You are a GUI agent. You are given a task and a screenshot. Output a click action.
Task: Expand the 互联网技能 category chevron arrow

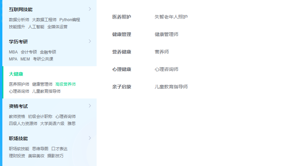pyautogui.click(x=90, y=9)
